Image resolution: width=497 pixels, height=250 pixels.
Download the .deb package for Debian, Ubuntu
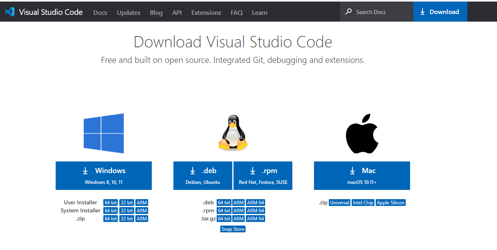click(203, 175)
